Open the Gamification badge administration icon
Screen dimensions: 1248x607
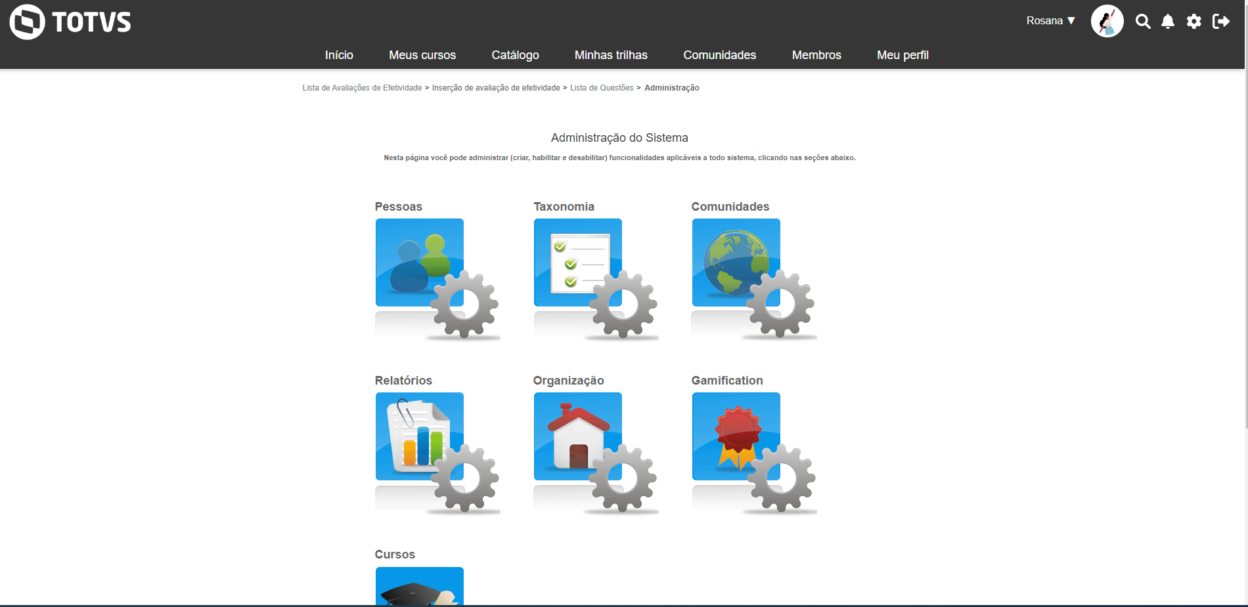754,453
